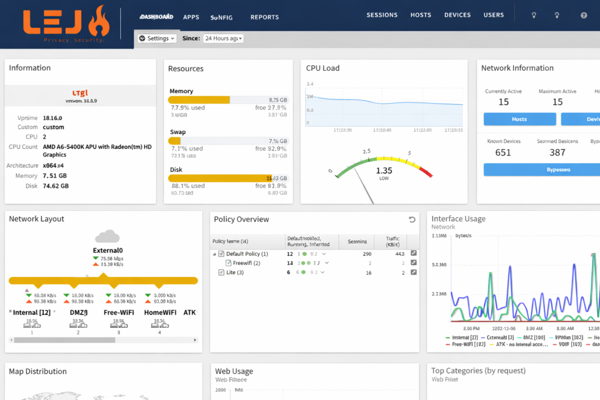Refresh the Policy Overview panel
Screen dimensions: 600x400
tap(412, 220)
